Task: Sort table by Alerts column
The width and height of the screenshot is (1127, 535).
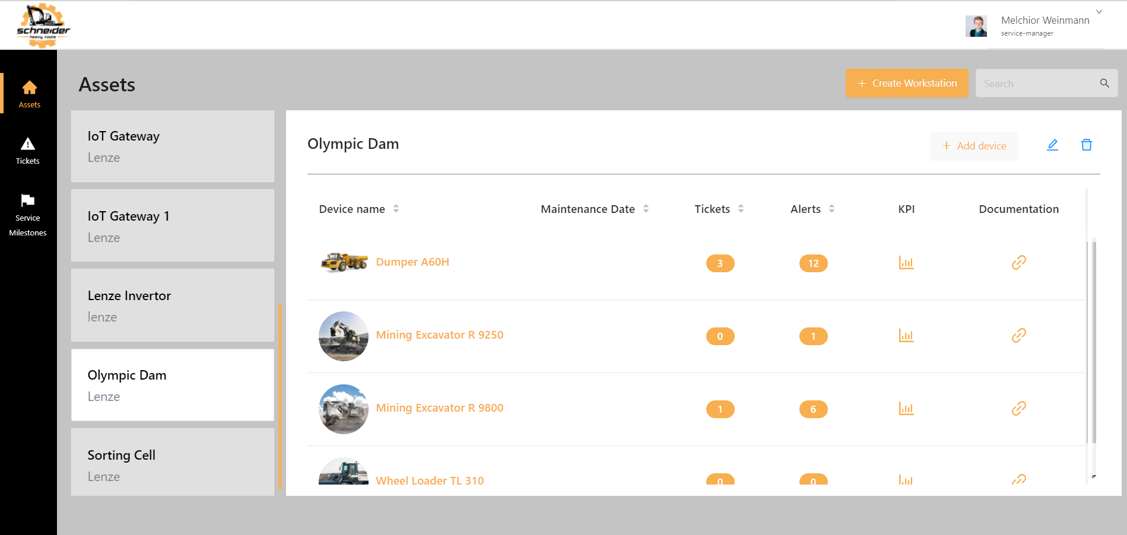Action: click(831, 209)
